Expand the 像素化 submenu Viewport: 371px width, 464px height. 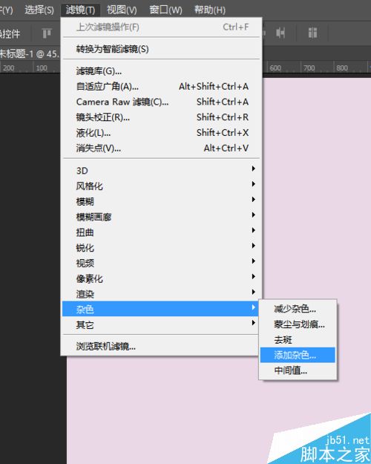tap(161, 278)
